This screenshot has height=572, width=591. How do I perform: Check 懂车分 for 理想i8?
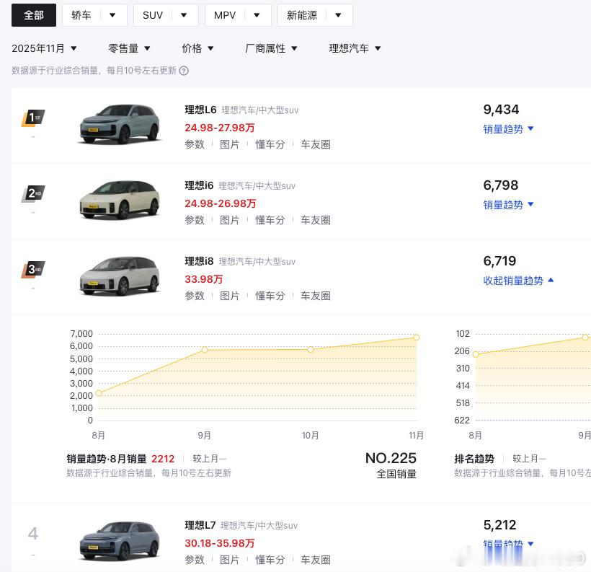click(x=270, y=296)
